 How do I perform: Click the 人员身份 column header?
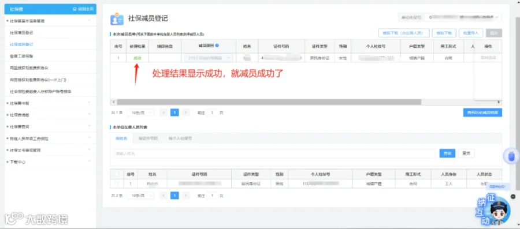449,174
